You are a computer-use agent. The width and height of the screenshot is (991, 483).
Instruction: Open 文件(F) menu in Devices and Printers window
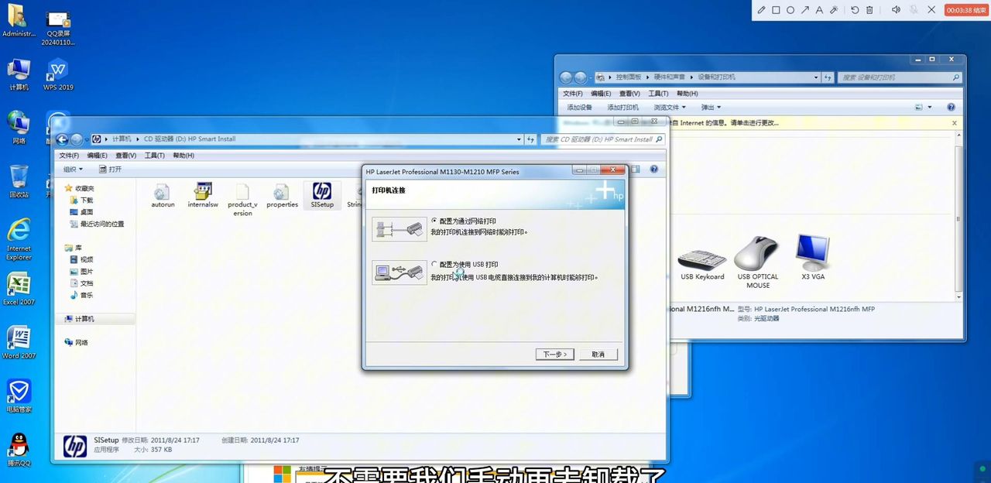tap(573, 94)
